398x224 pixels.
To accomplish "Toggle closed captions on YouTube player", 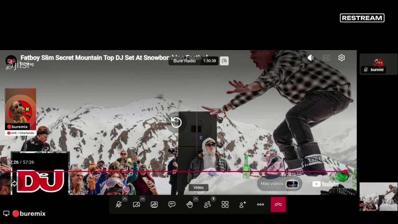I will 326,58.
